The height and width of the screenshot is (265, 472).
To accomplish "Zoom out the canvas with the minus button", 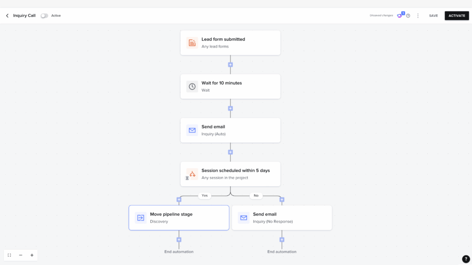I will point(21,255).
